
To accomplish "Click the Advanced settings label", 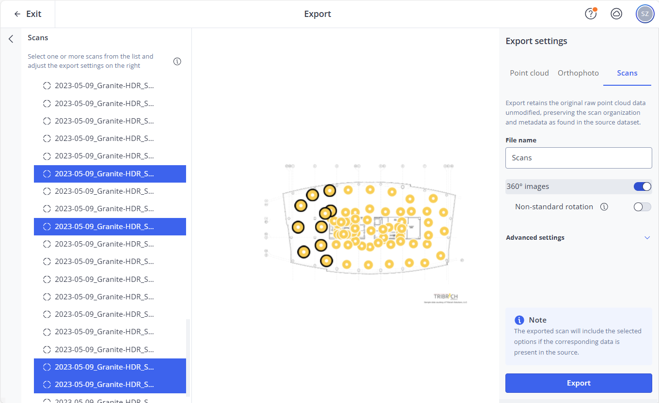I will (x=535, y=238).
